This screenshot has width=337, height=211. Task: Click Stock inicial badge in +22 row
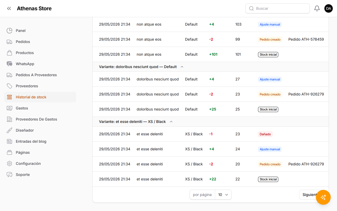pyautogui.click(x=268, y=179)
